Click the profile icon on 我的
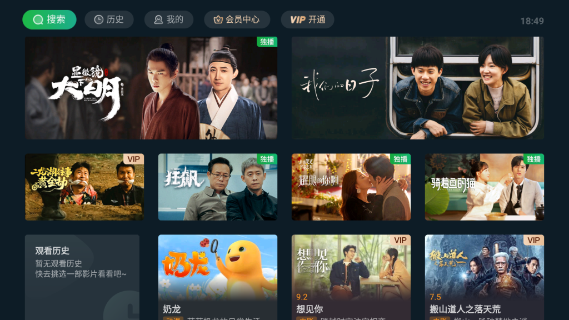 click(x=158, y=19)
